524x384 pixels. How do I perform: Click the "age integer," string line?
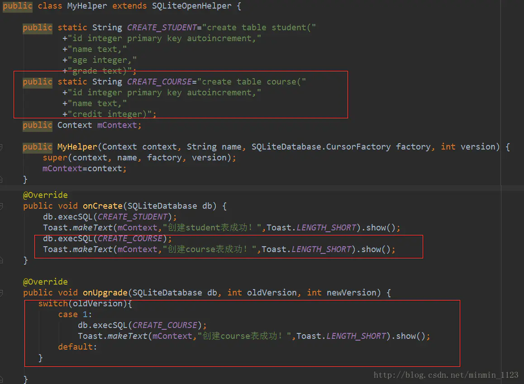[102, 60]
